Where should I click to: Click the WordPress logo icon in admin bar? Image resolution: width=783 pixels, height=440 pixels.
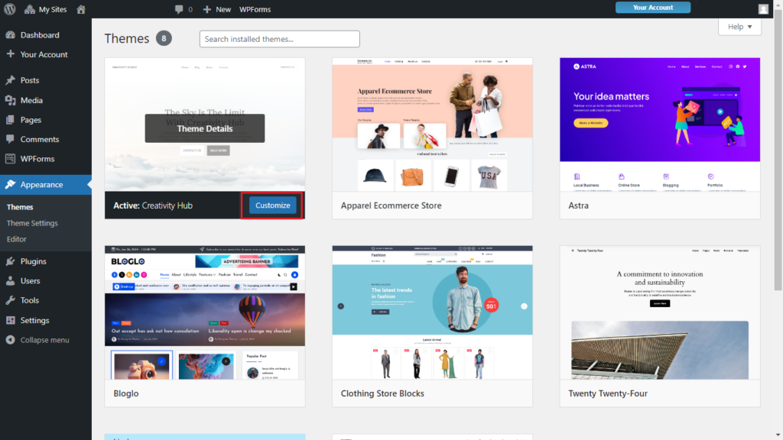tap(10, 9)
